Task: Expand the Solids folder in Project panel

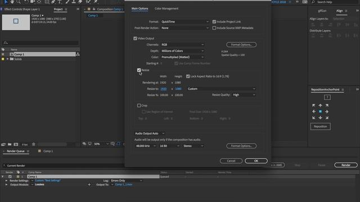Action: 7,59
